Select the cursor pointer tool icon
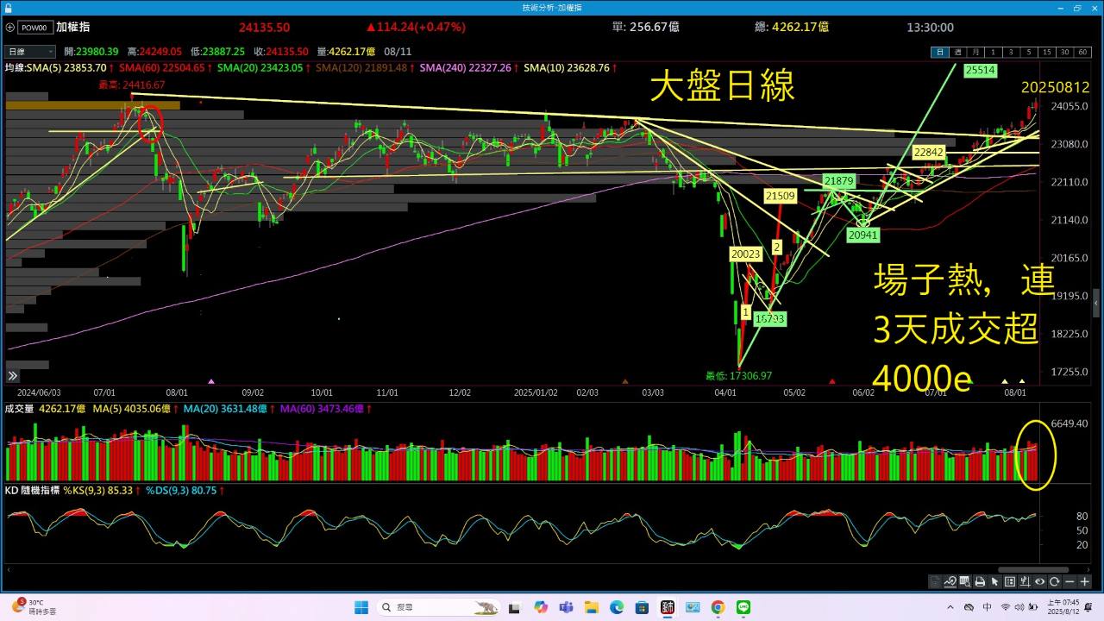The width and height of the screenshot is (1104, 621). (x=994, y=582)
